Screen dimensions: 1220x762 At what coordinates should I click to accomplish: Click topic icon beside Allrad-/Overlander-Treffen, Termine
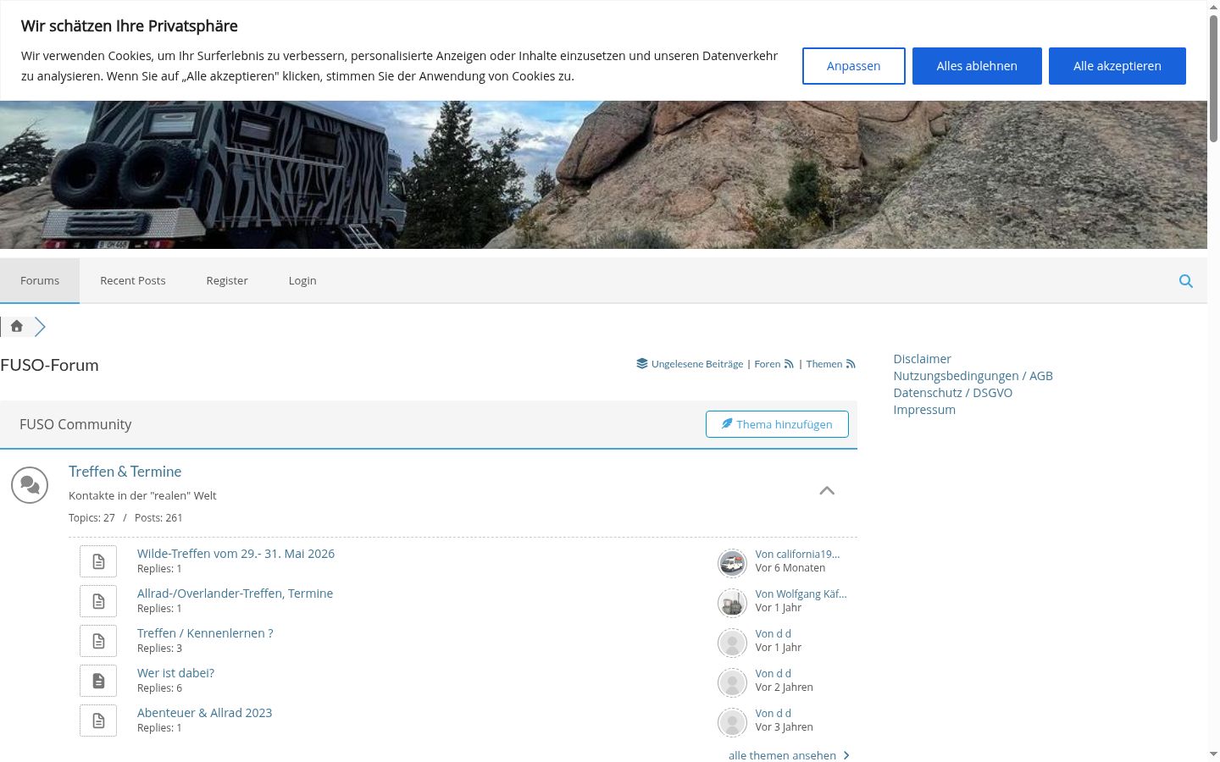98,601
